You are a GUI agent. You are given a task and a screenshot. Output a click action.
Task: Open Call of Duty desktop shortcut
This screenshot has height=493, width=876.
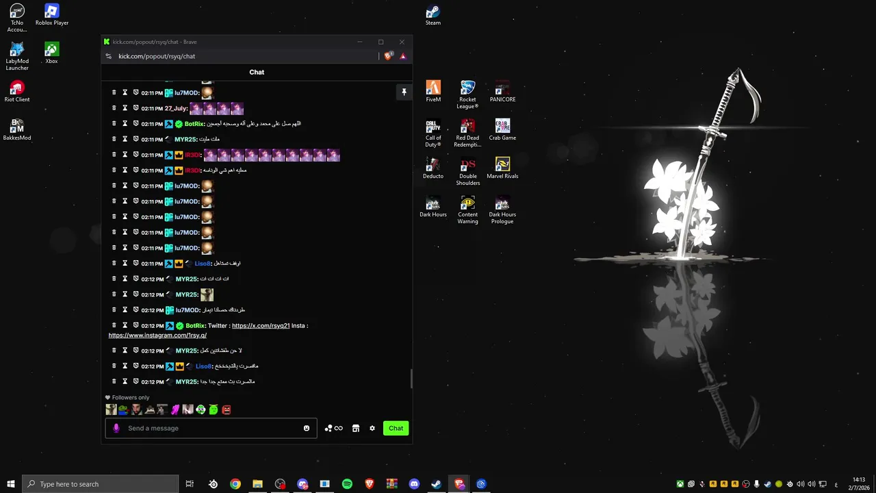point(433,133)
